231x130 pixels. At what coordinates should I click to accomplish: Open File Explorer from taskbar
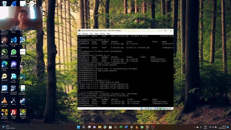point(100,127)
